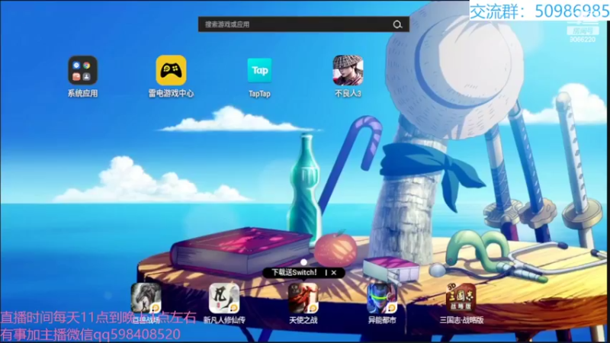Open the TapTap app
610x343 pixels.
pos(259,70)
